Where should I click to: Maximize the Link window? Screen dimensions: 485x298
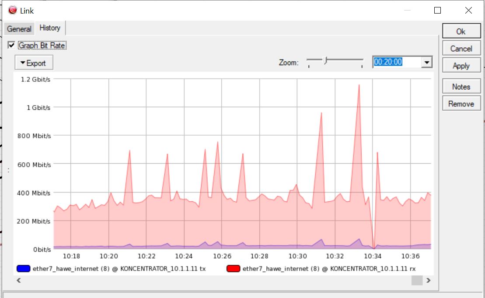click(x=437, y=11)
